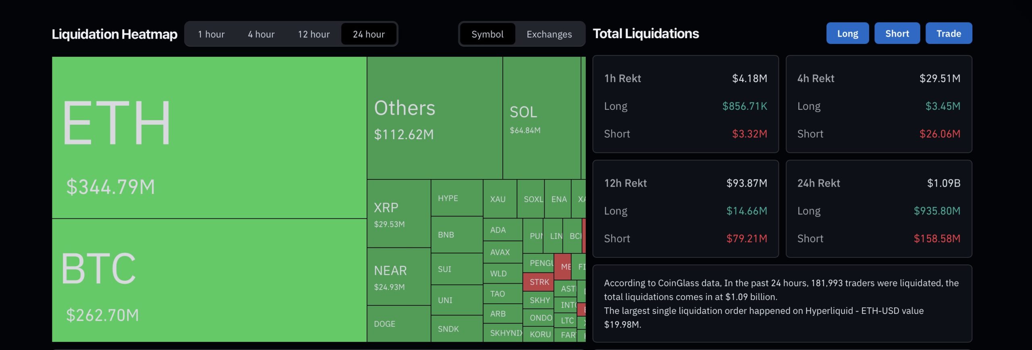
Task: Click the 1h Rekt total $4.18M
Action: click(x=749, y=78)
